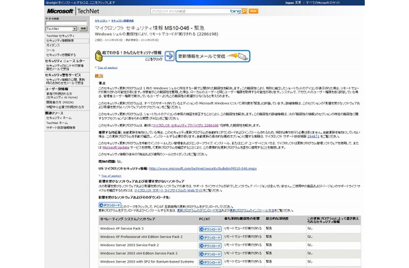
Task: Select ガイダンス in the left navigation
Action: (54, 45)
